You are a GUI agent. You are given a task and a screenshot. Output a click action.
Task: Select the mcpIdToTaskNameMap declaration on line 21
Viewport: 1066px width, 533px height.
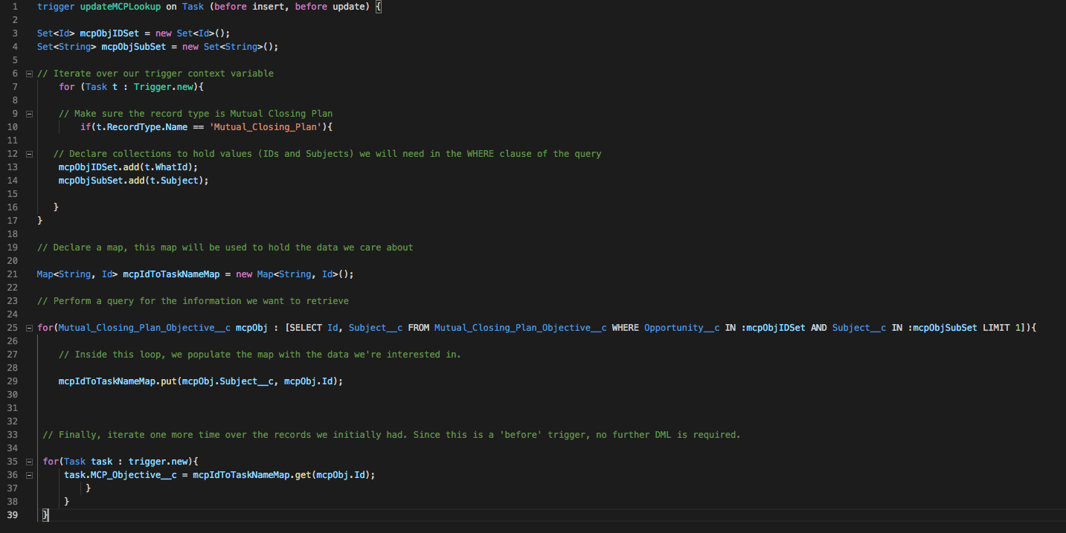point(171,274)
